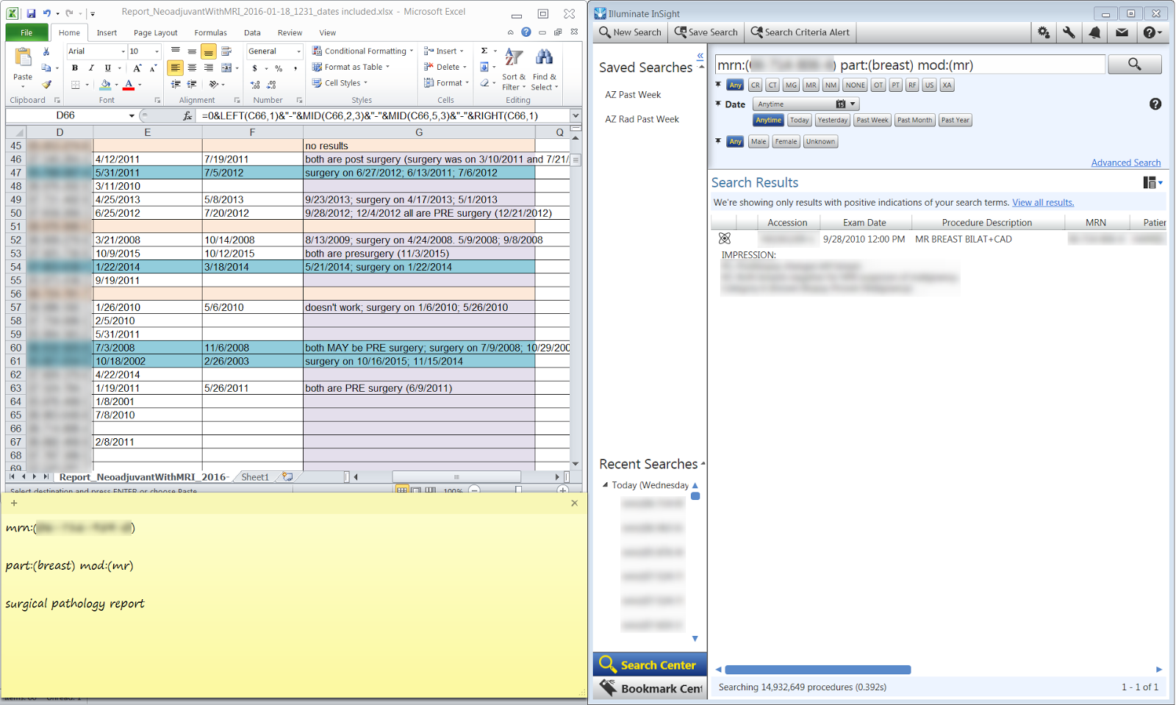Select the Female gender filter
This screenshot has height=705, width=1176.
(786, 142)
